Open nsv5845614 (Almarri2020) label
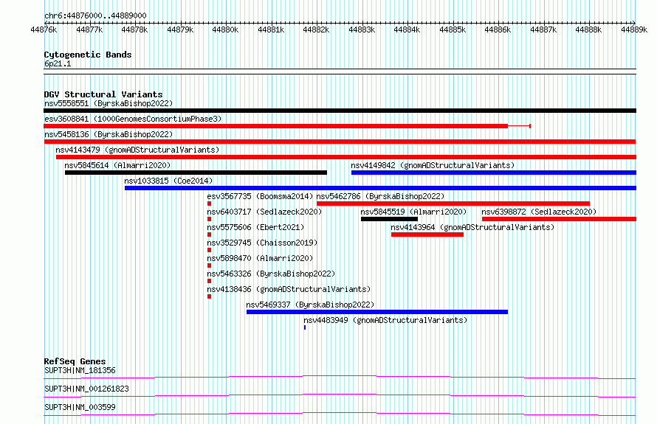Screen dimensions: 657x424 pyautogui.click(x=117, y=165)
